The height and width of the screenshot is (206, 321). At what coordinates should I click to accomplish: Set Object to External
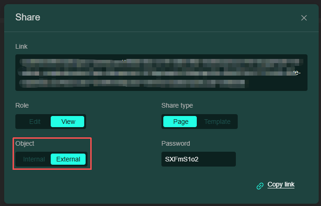pyautogui.click(x=68, y=159)
